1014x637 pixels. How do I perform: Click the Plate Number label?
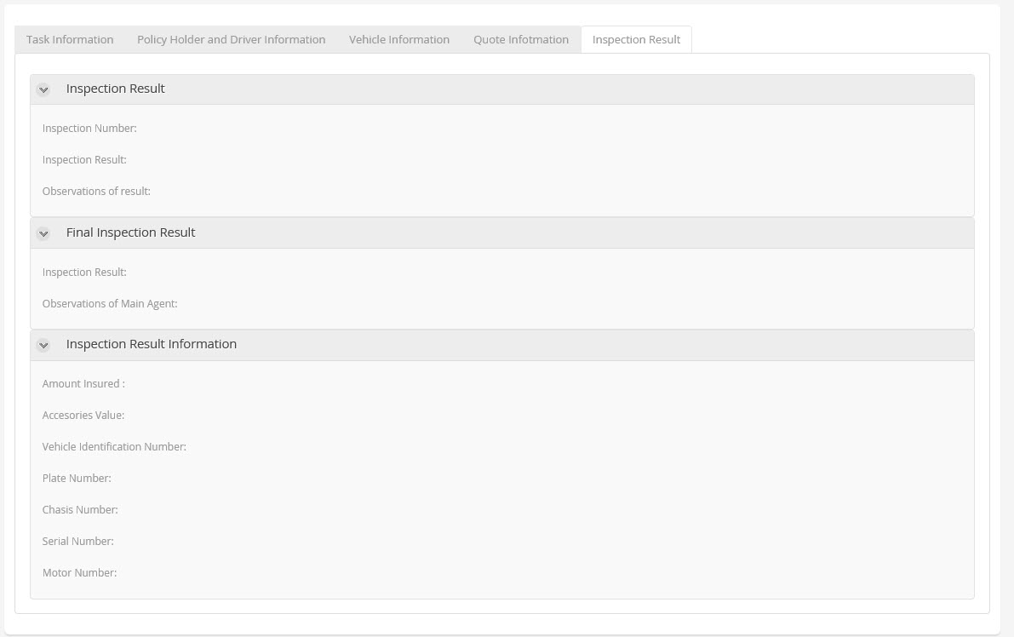[x=77, y=479]
